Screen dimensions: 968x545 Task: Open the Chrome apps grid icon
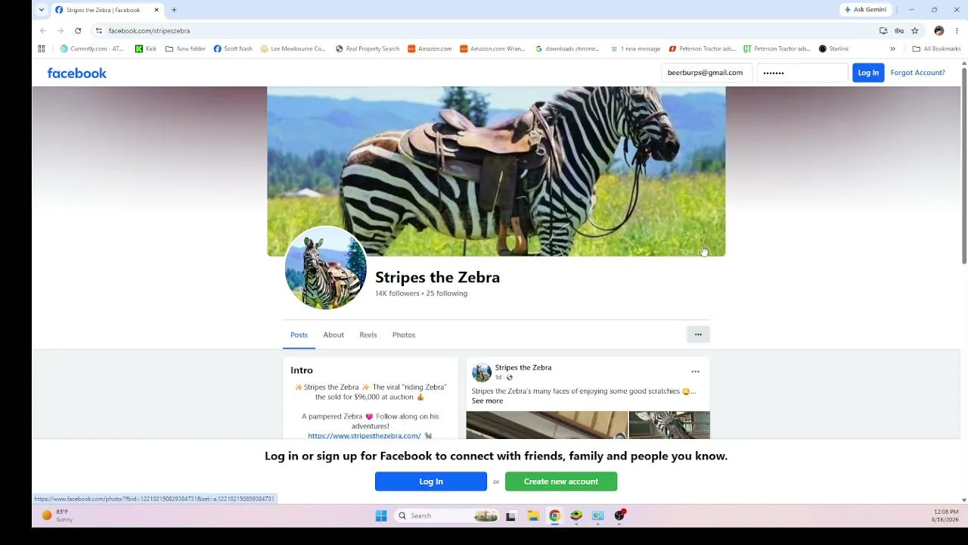point(42,48)
